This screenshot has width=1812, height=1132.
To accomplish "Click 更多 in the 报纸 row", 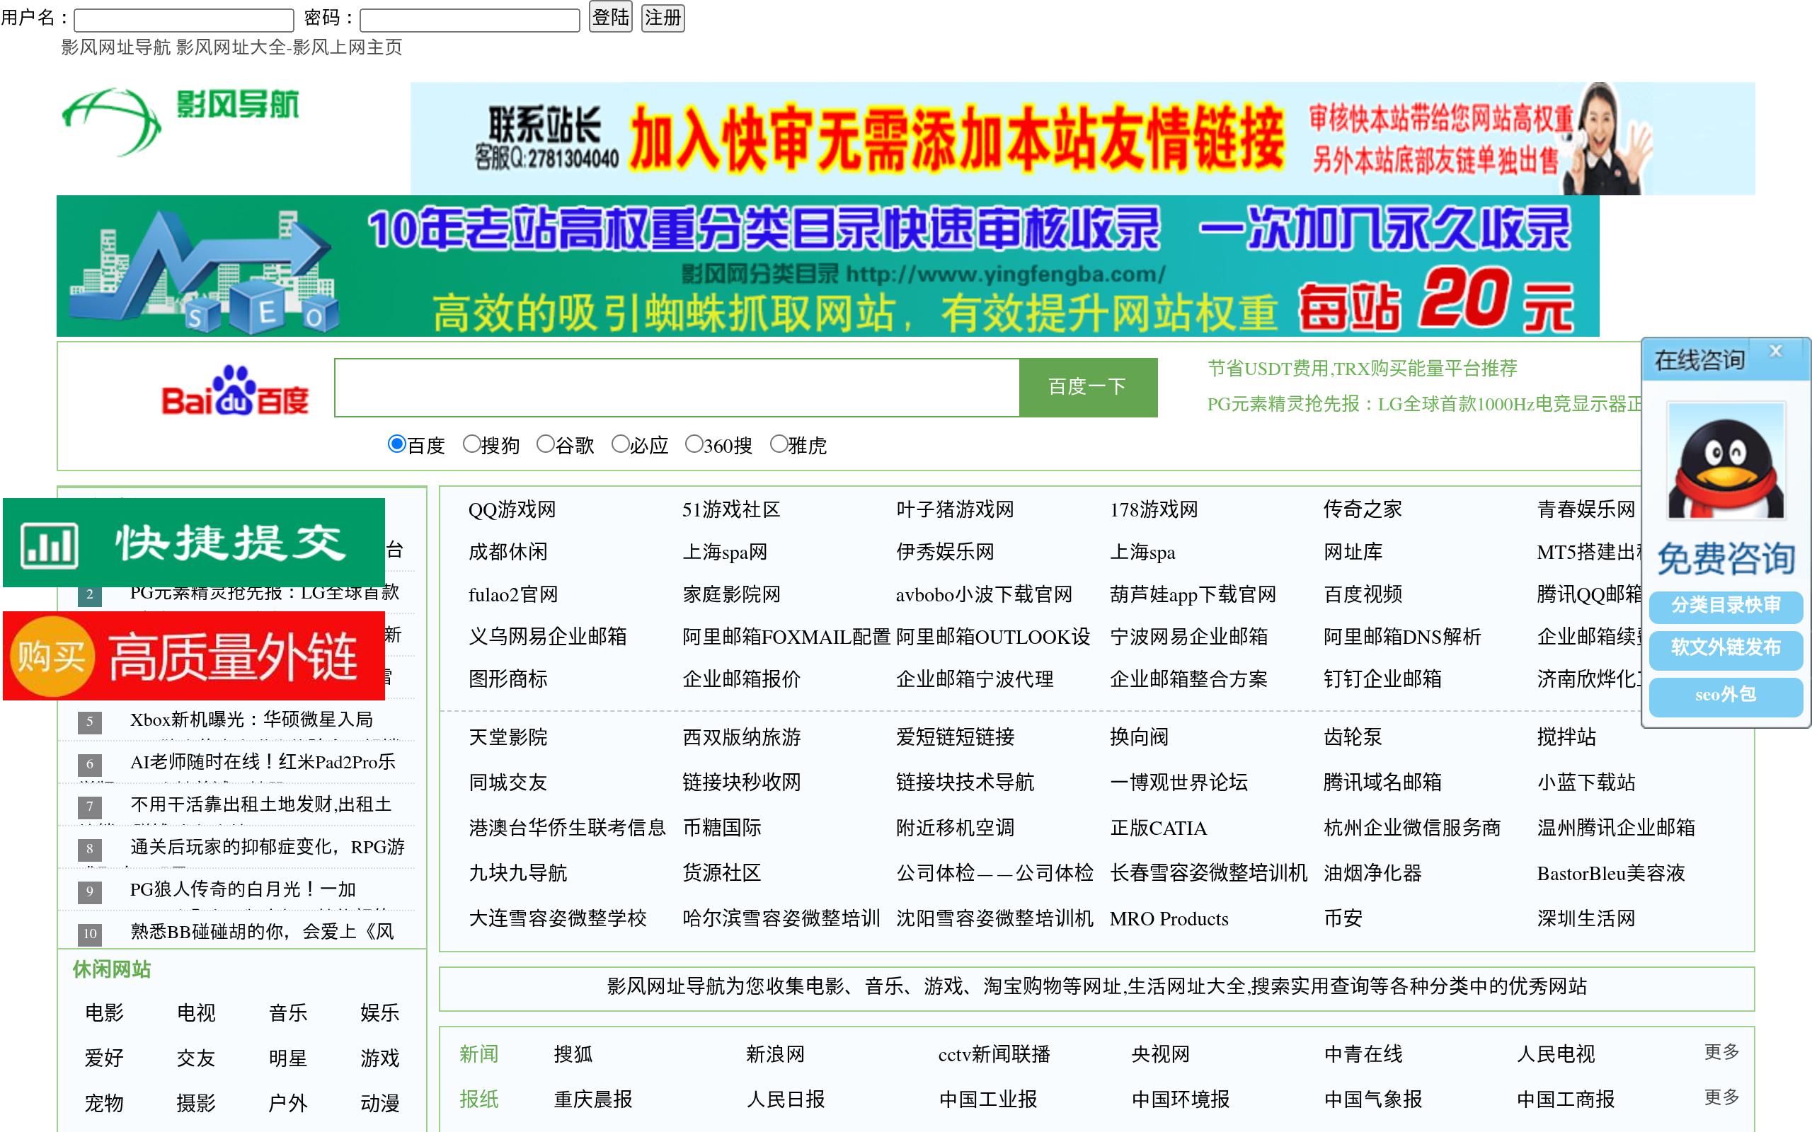I will point(1721,1097).
